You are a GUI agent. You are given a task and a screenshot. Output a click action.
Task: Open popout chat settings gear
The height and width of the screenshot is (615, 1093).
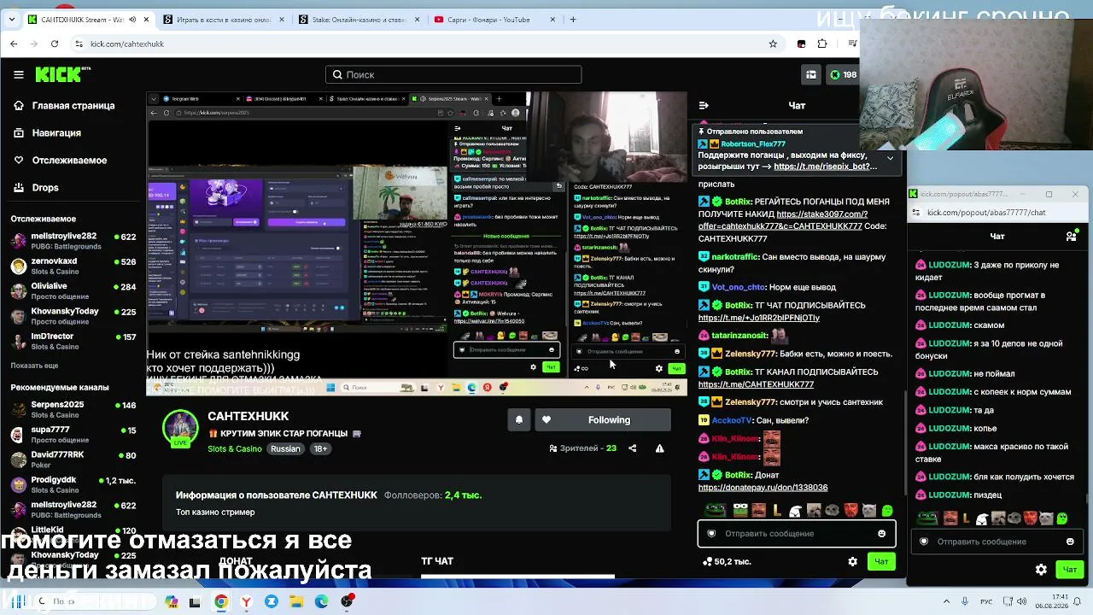[x=1041, y=570]
